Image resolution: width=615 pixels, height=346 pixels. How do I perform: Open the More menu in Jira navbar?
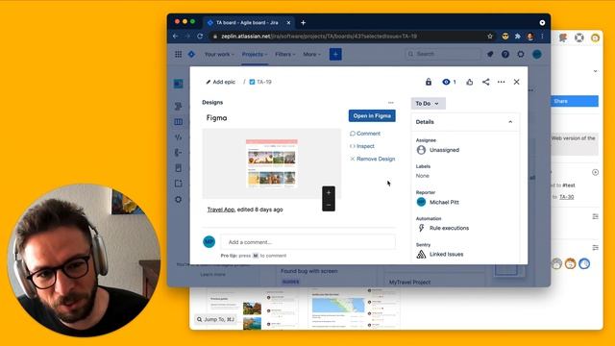pos(311,54)
